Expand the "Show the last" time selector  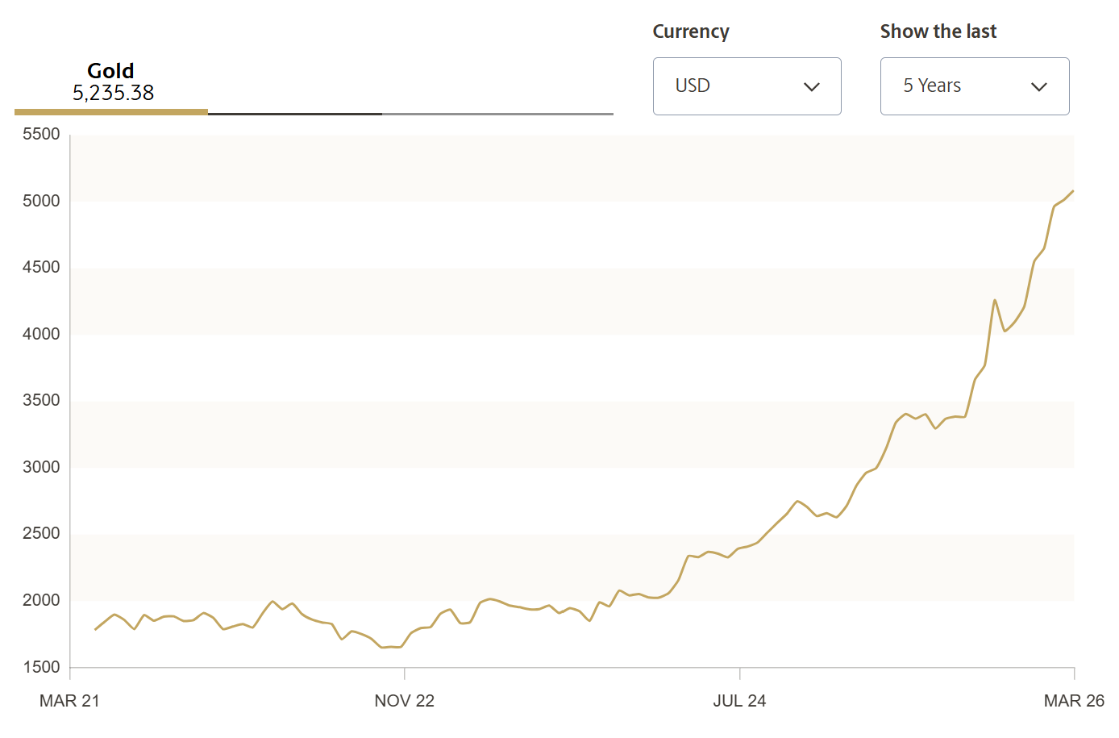click(x=974, y=86)
